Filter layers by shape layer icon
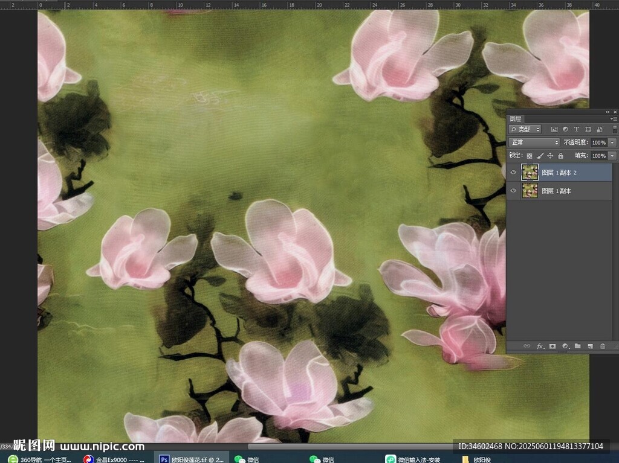This screenshot has height=463, width=619. coord(588,129)
